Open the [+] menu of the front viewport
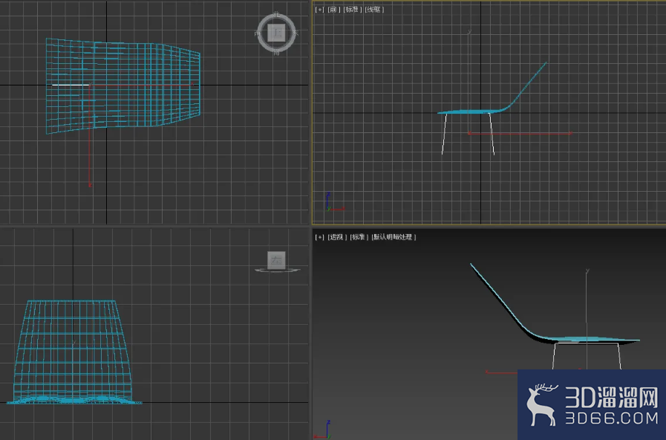Screen dimensions: 666x440 tap(319, 10)
